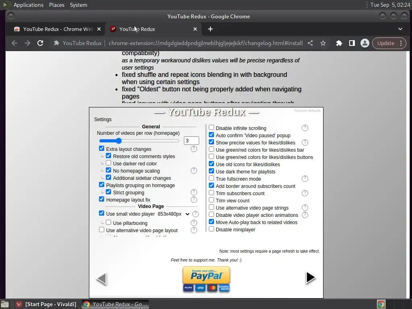This screenshot has height=309, width=412.
Task: Toggle Extra layout changes checkbox
Action: [102, 148]
